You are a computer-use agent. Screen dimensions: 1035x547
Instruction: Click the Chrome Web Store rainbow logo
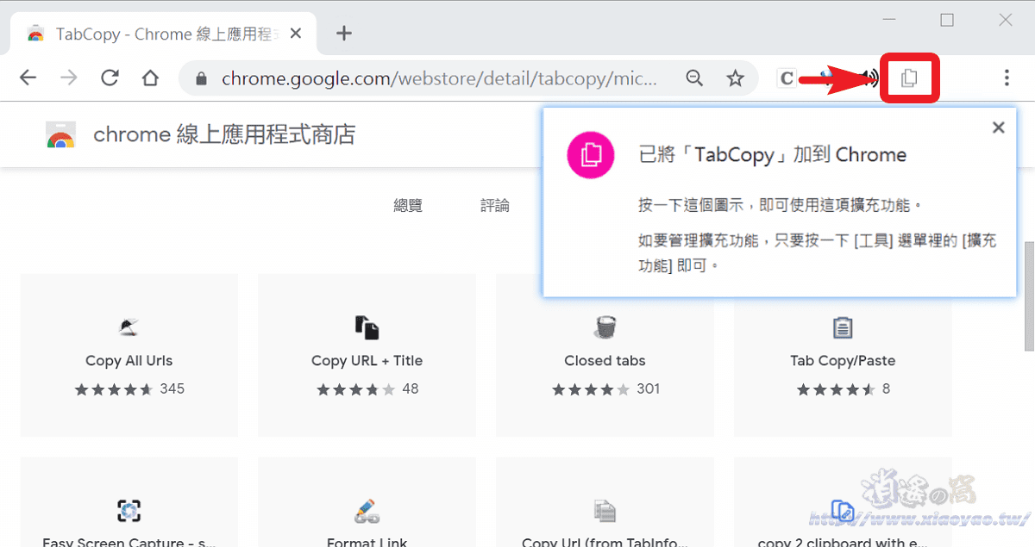point(60,135)
